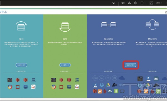Select NAS device icon in Restore panel
The width and height of the screenshot is (167, 101).
pyautogui.click(x=53, y=80)
